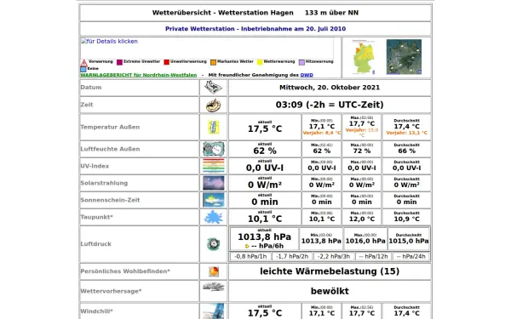Click 'leichte Wärmebelastung (15)' text
Viewport: 511px width, 319px height.
330,271
